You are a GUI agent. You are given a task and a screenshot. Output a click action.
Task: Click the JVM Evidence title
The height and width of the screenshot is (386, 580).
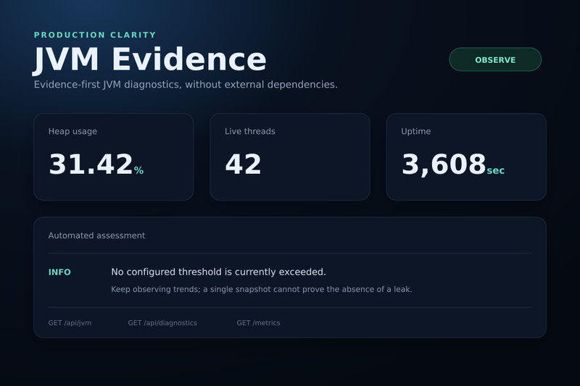point(150,59)
